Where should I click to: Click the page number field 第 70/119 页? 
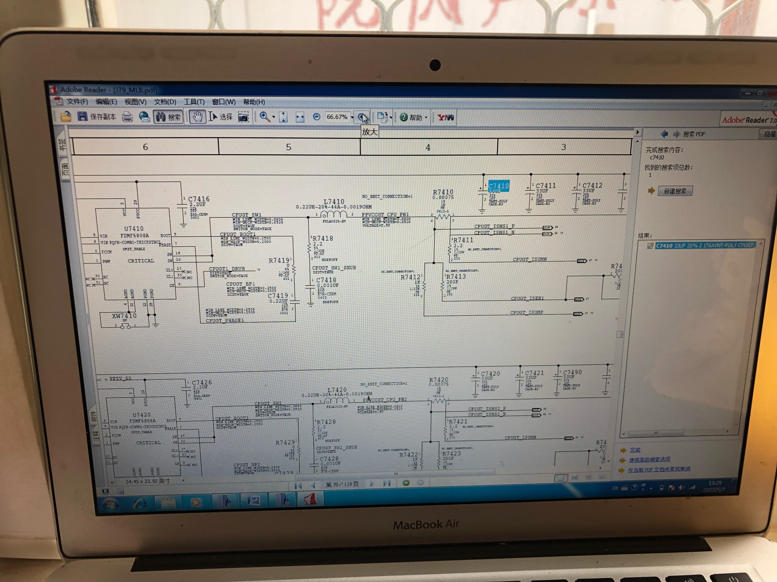(342, 484)
